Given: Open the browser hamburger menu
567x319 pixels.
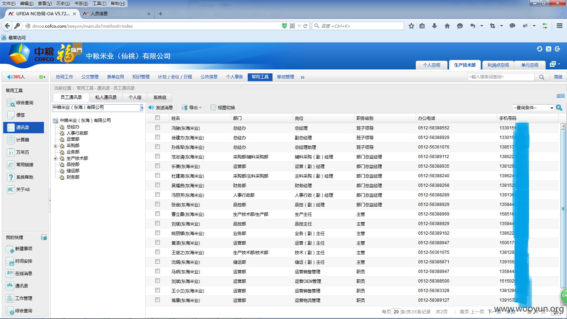Looking at the screenshot, I should point(560,26).
